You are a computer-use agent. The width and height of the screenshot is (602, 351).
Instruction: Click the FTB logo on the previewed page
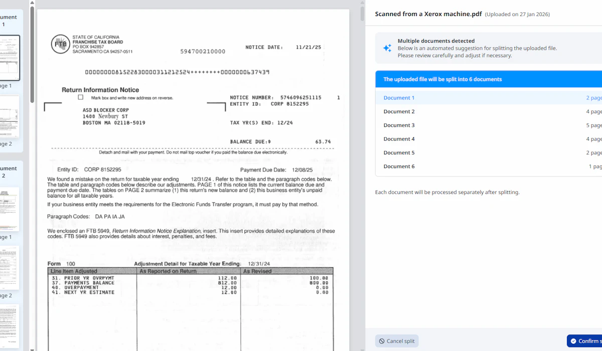61,44
